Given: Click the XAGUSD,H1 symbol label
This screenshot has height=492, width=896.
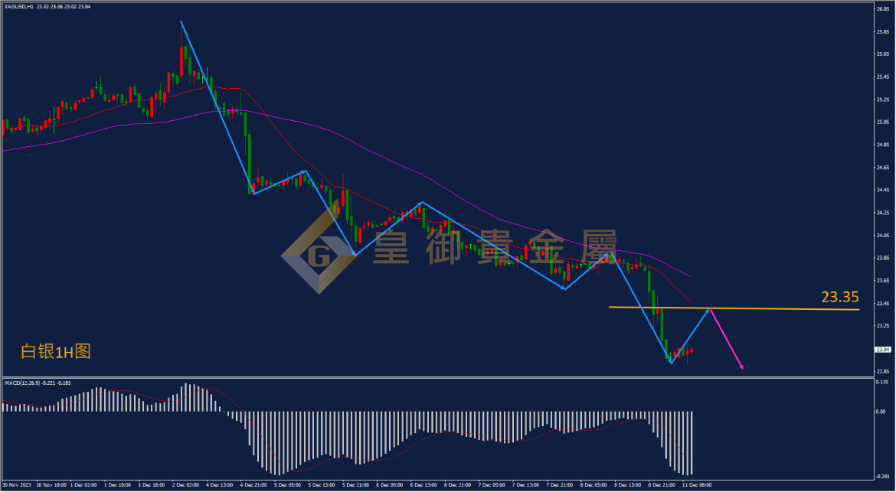Looking at the screenshot, I should tap(19, 7).
